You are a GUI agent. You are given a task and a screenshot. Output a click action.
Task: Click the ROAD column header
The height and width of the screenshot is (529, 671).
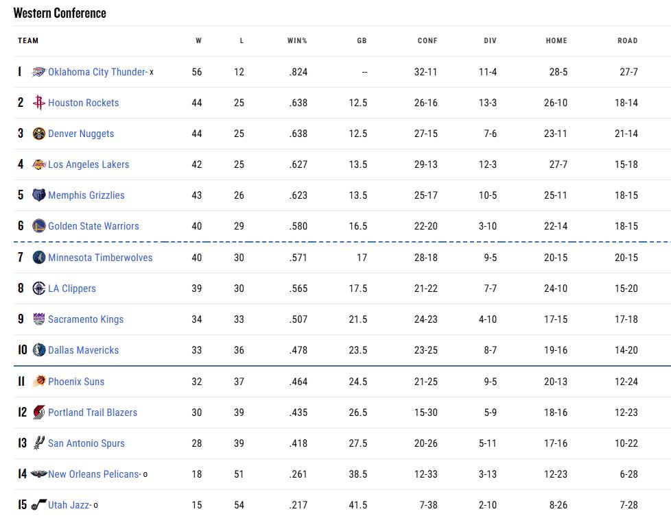[x=627, y=41]
